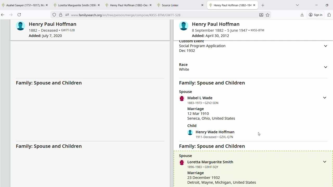
Task: Click Loretta Marguerite Smith's person icon
Action: click(182, 163)
